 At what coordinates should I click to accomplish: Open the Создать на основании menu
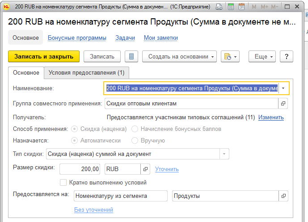(179, 57)
